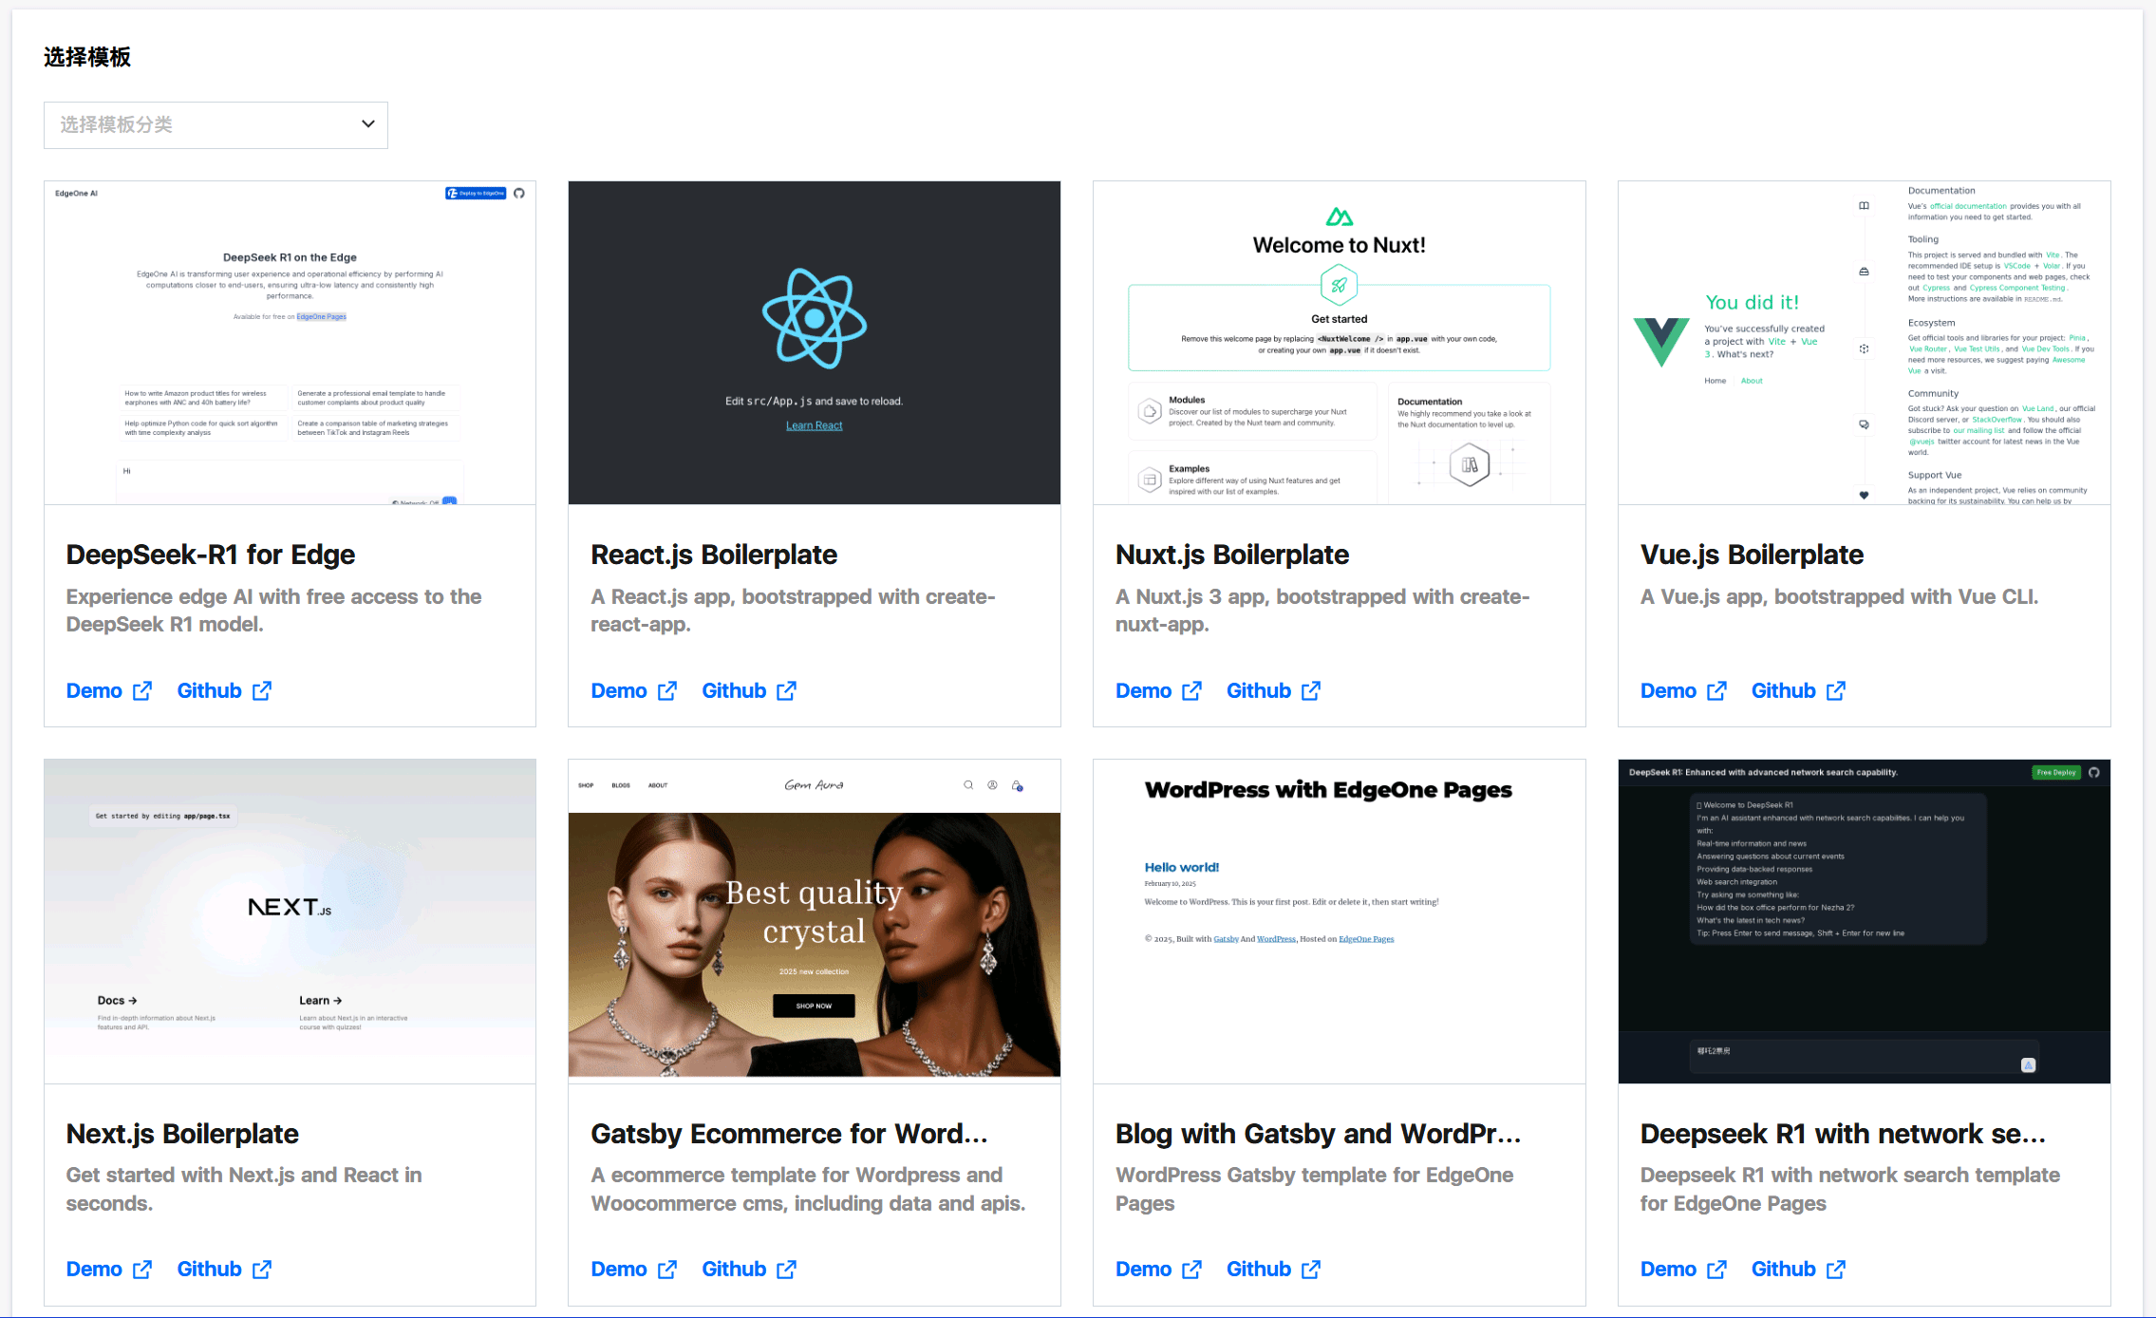Select the Deepseek R1 with network se... title
This screenshot has width=2156, height=1318.
point(1844,1134)
